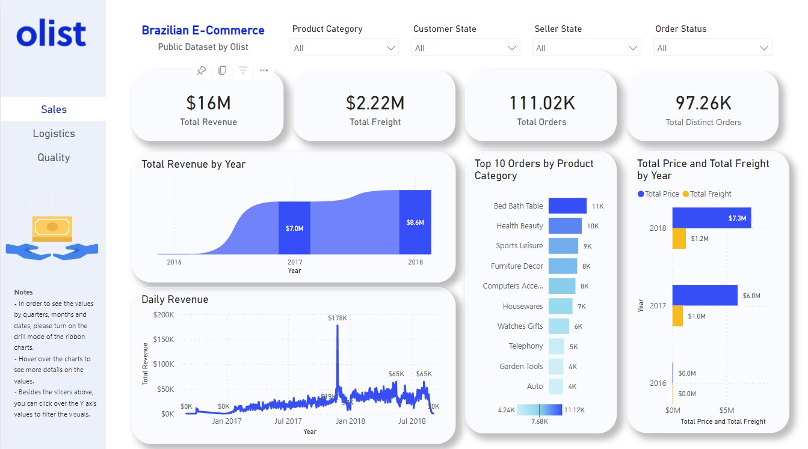Click the olist logo
Screen dimensions: 808x449
point(52,34)
